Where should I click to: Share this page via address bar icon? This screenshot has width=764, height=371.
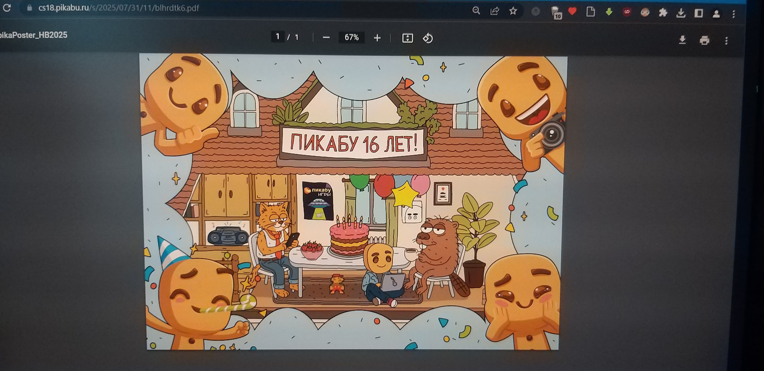495,11
